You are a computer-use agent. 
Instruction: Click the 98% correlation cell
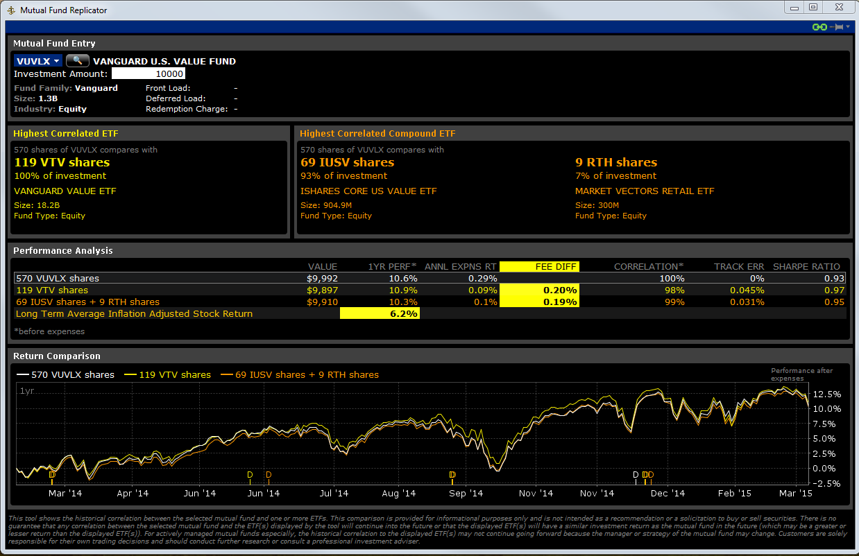[673, 290]
